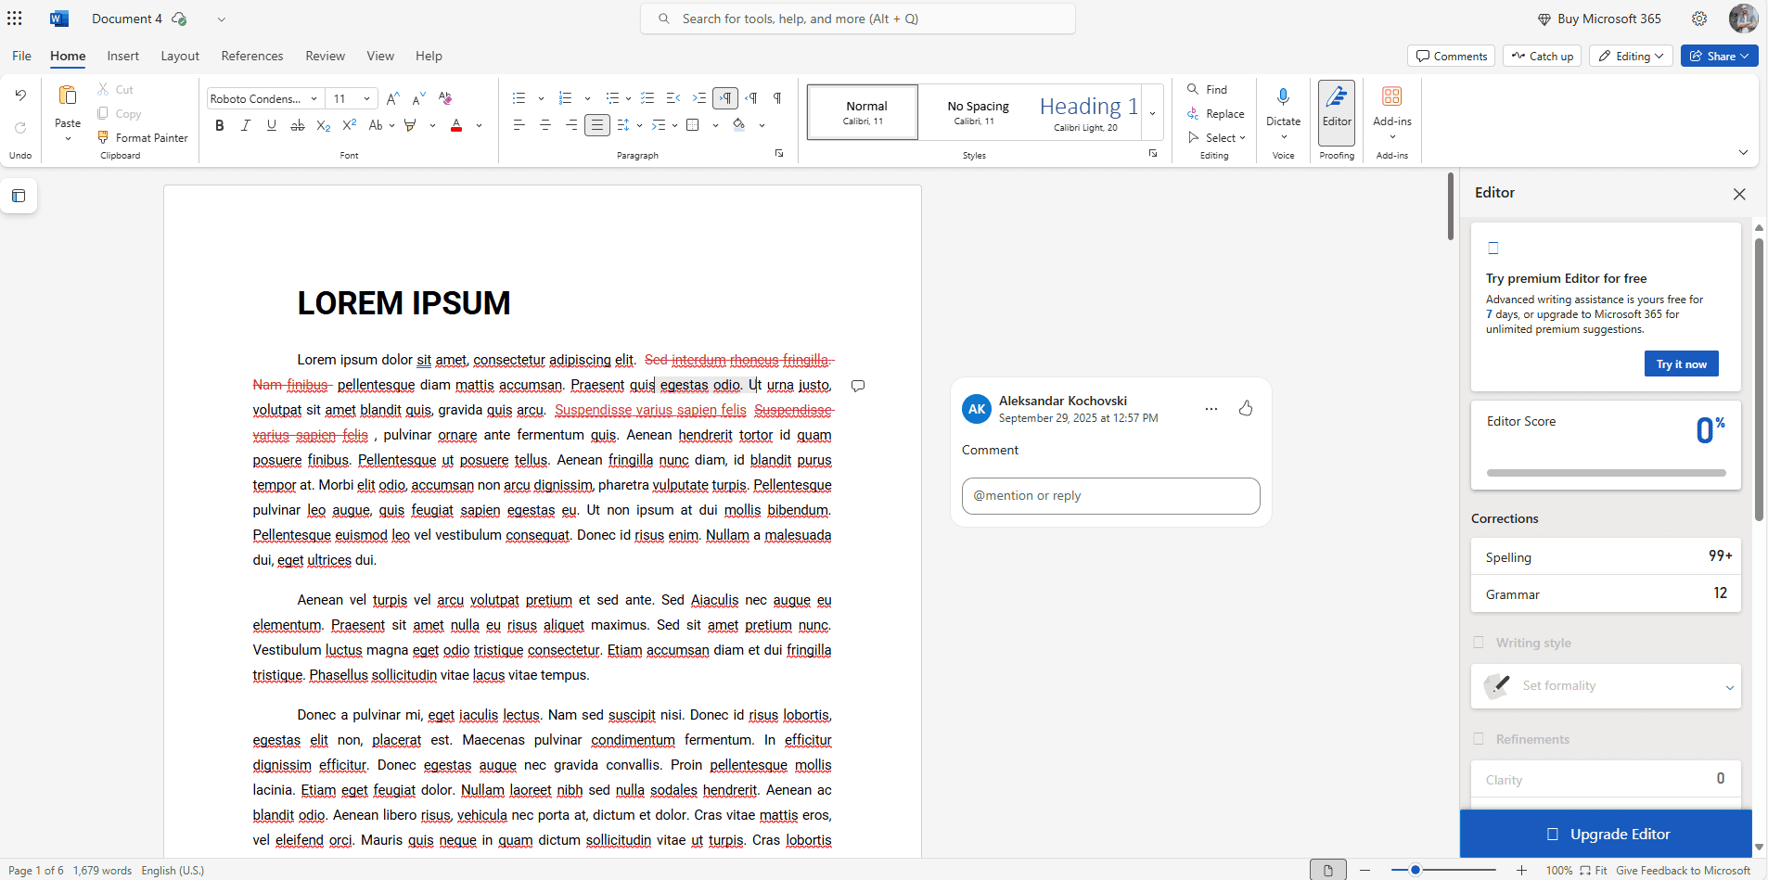
Task: Click the bulleted list icon
Action: (519, 98)
